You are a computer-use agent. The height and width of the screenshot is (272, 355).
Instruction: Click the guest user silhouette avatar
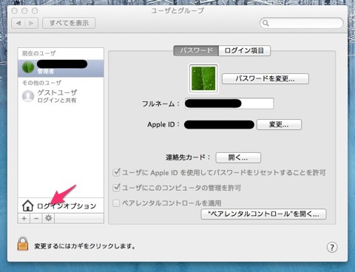28,96
